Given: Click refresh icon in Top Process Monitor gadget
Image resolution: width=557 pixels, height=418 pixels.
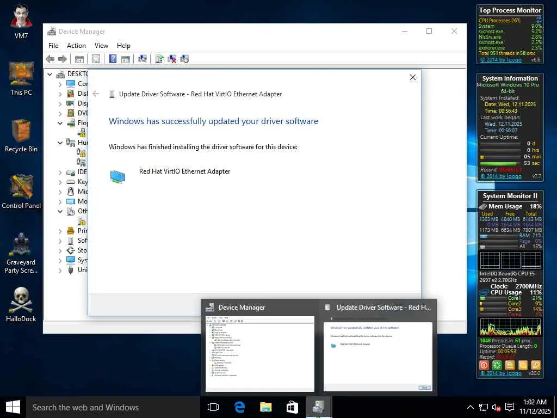Looking at the screenshot, I should pos(539,20).
